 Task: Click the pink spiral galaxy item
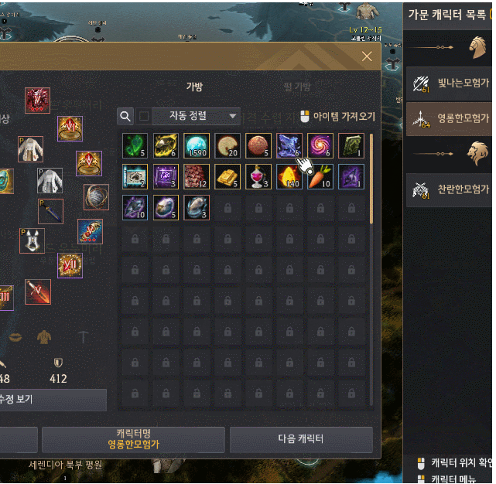(x=320, y=145)
